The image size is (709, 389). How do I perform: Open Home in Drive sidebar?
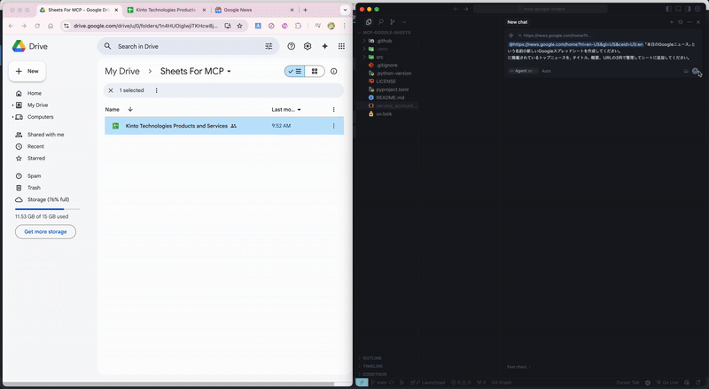[x=35, y=93]
